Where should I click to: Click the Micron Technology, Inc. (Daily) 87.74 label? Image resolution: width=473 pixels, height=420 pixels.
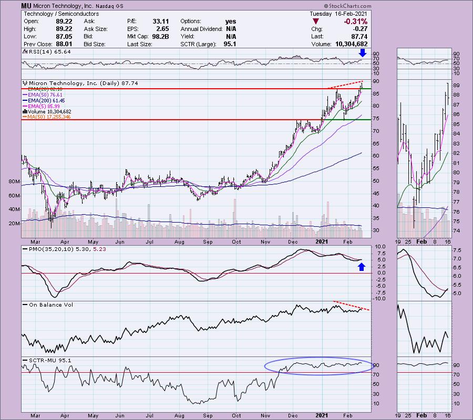coord(84,83)
